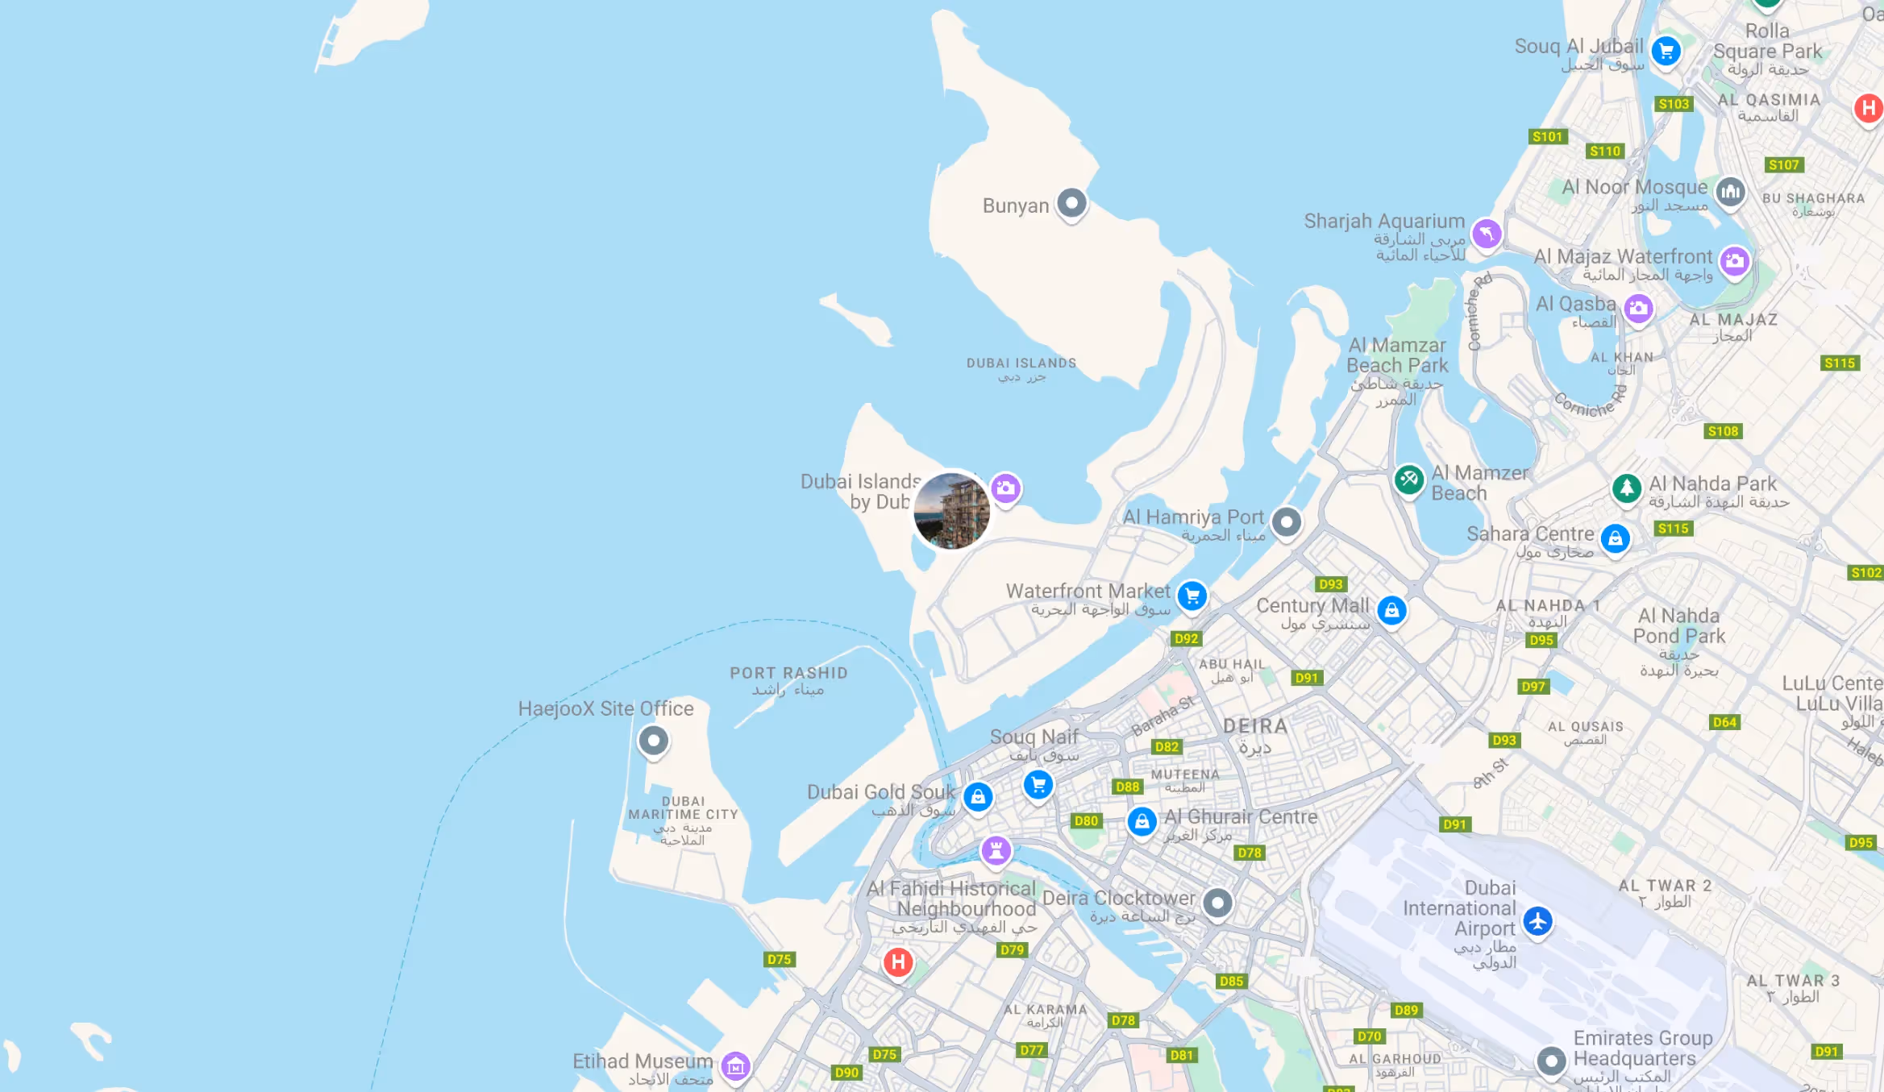Open the Al Qasba camera pin
The width and height of the screenshot is (1884, 1092).
tap(1638, 309)
